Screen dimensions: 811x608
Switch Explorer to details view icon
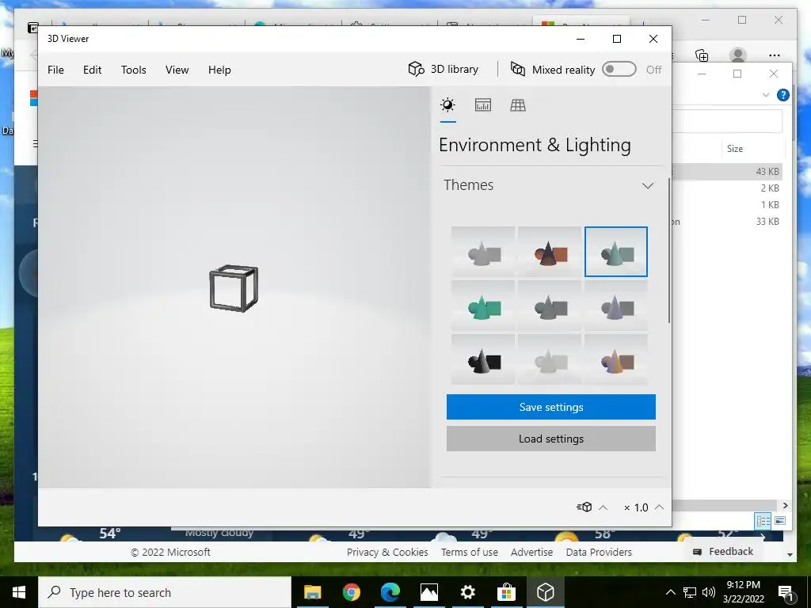coord(763,521)
